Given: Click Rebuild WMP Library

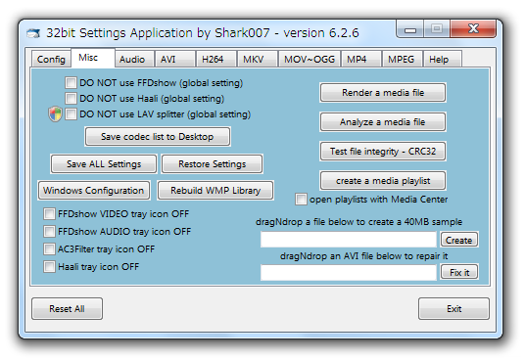Looking at the screenshot, I should pyautogui.click(x=215, y=190).
